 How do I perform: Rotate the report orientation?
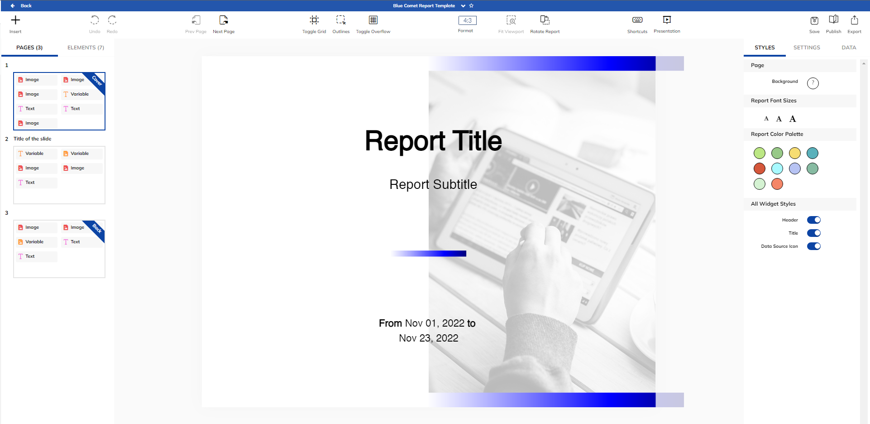545,23
